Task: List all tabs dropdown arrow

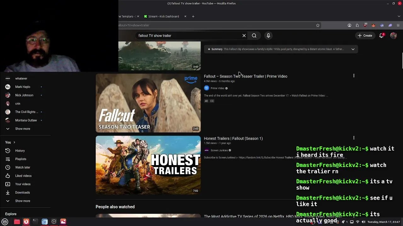Action: click(399, 16)
